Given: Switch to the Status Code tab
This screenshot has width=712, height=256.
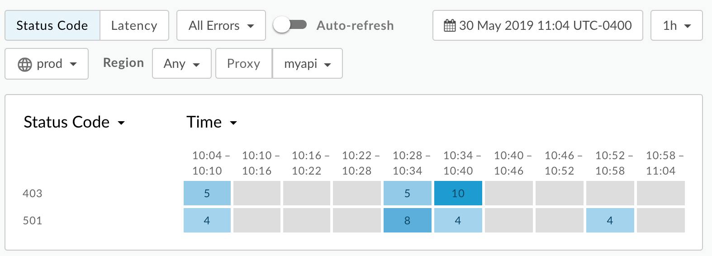Looking at the screenshot, I should pyautogui.click(x=52, y=26).
